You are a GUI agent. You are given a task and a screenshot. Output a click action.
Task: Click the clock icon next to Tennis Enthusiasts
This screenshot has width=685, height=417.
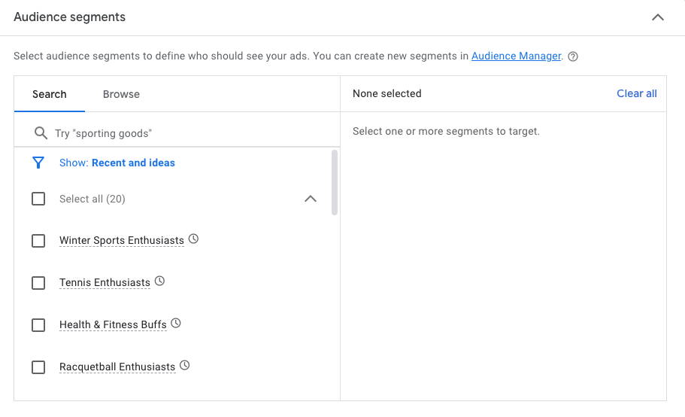pos(159,282)
